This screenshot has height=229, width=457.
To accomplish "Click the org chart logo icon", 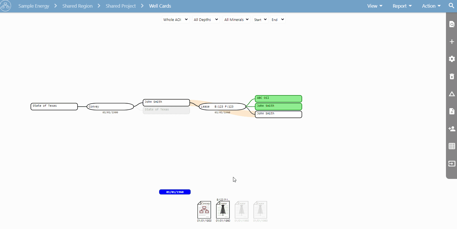I will 6,6.
